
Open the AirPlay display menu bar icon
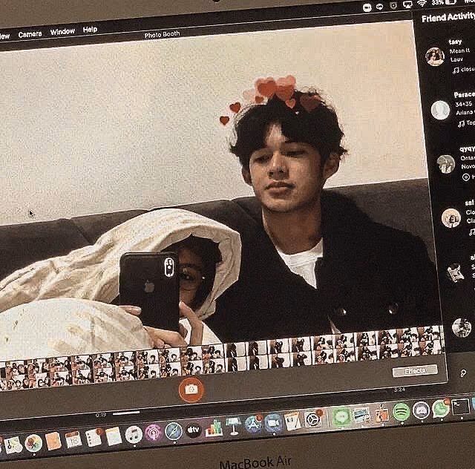(407, 4)
